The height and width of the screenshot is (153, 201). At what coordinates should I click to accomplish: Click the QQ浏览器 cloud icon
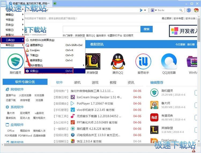click(x=169, y=61)
